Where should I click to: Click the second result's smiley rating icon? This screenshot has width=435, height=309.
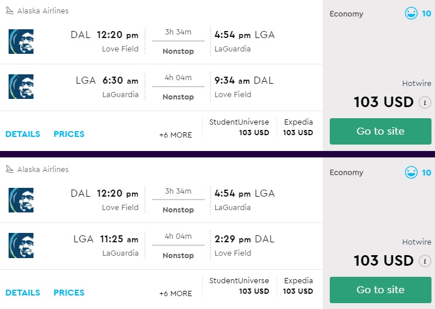[x=412, y=172]
